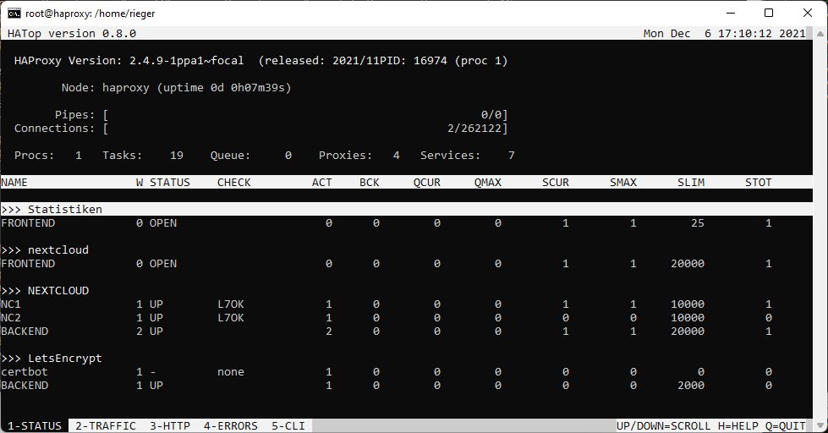Image resolution: width=828 pixels, height=433 pixels.
Task: Click the Queue: 0 counter
Action: click(x=251, y=156)
